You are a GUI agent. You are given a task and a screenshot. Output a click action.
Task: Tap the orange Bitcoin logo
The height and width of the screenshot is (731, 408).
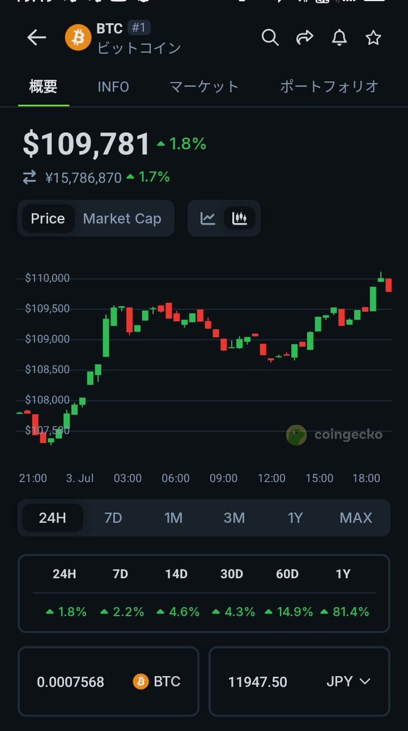click(x=78, y=38)
